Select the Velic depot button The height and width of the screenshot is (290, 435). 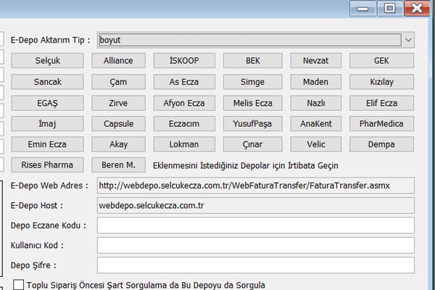click(315, 144)
